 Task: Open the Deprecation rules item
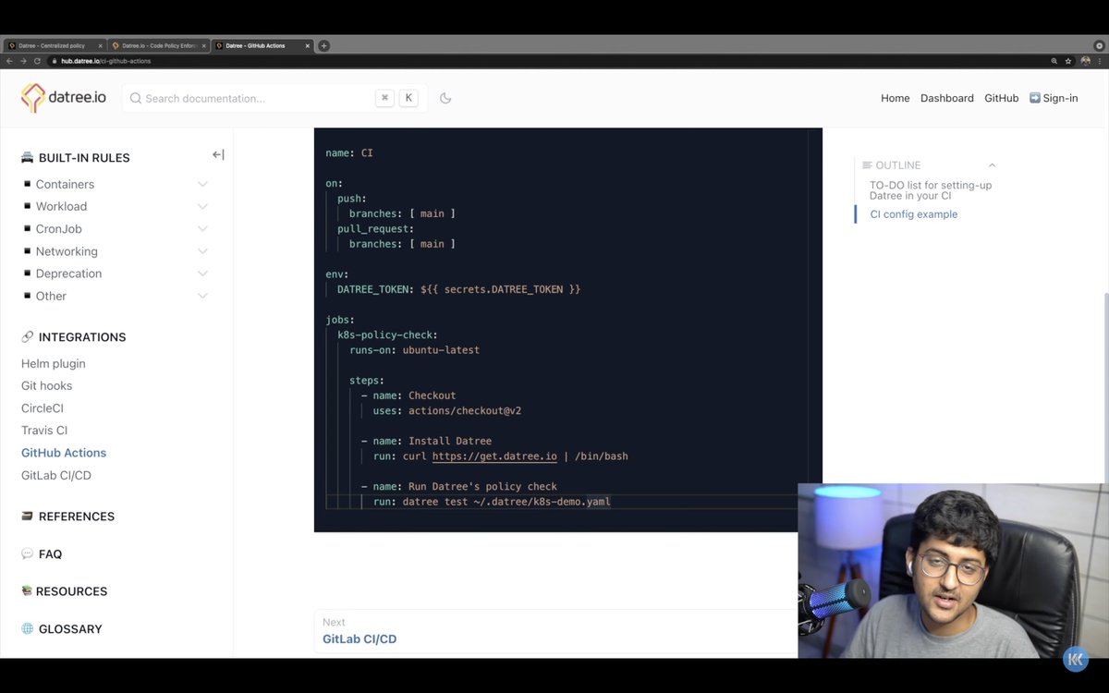click(x=68, y=274)
